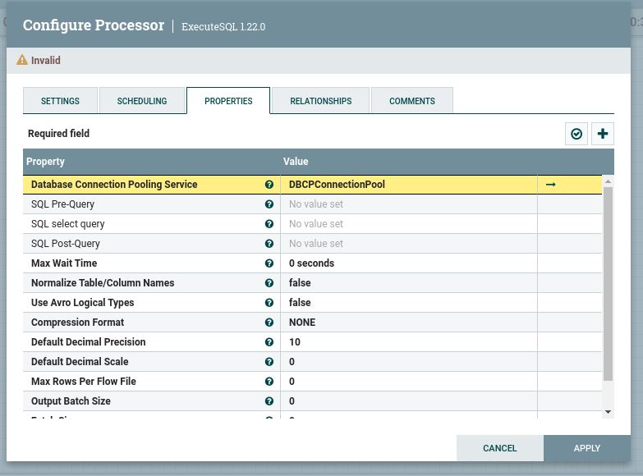The width and height of the screenshot is (643, 476).
Task: Switch to the Scheduling tab
Action: click(x=142, y=101)
